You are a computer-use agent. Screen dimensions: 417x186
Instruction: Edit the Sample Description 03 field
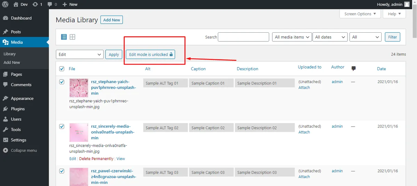click(x=265, y=172)
